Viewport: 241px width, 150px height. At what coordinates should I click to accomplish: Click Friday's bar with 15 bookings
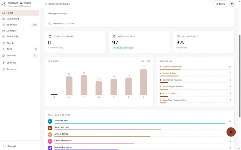(129, 86)
